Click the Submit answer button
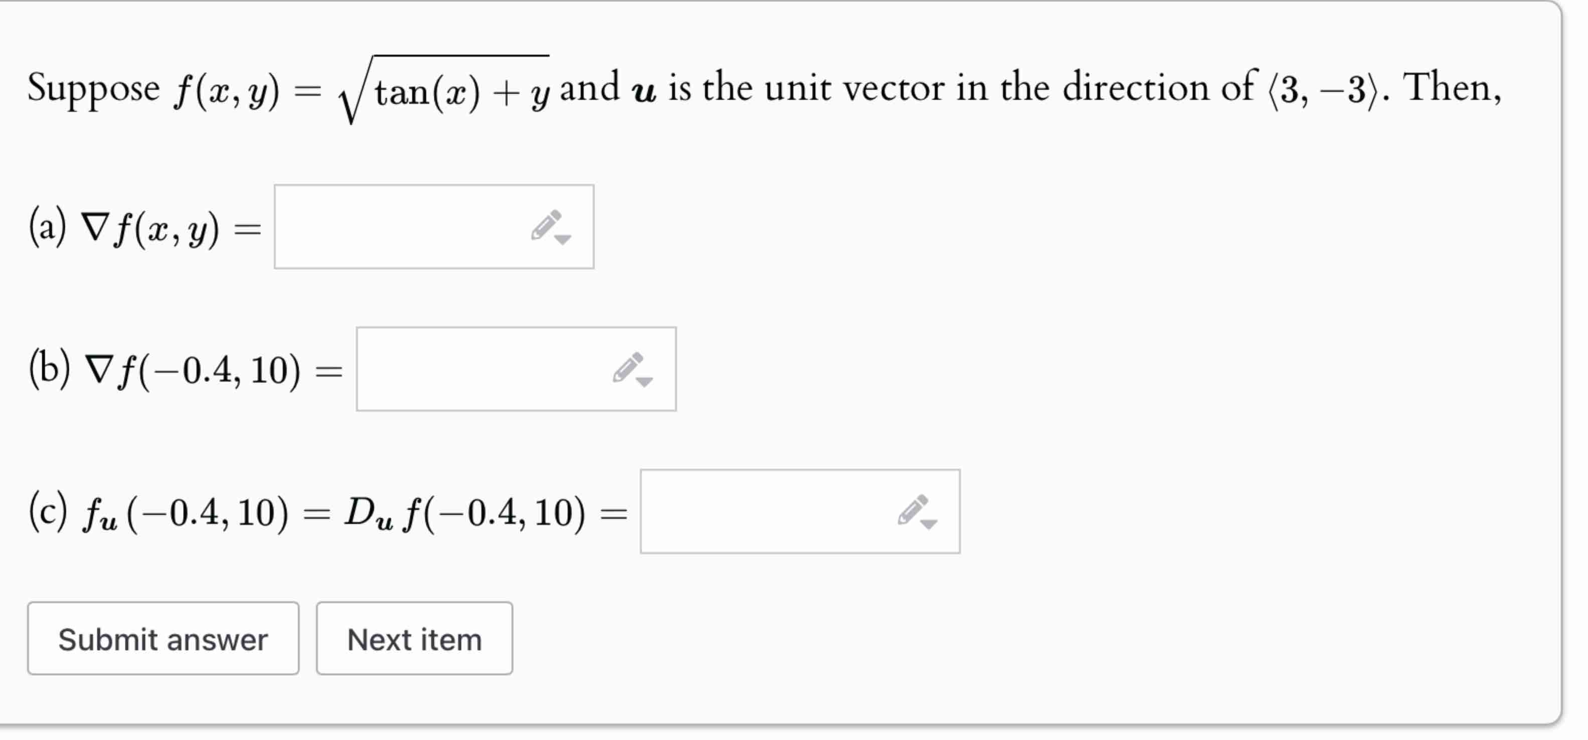 click(x=164, y=639)
